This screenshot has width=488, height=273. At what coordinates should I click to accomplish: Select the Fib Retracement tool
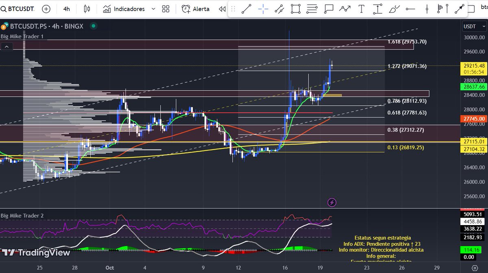[312, 9]
